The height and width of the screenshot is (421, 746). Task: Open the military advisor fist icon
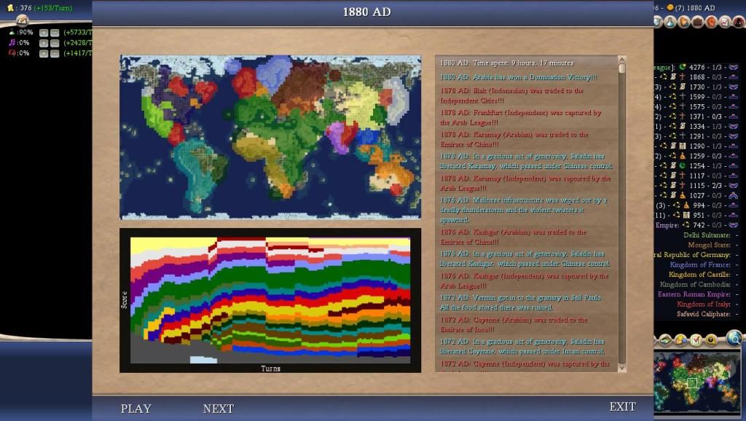[x=712, y=21]
